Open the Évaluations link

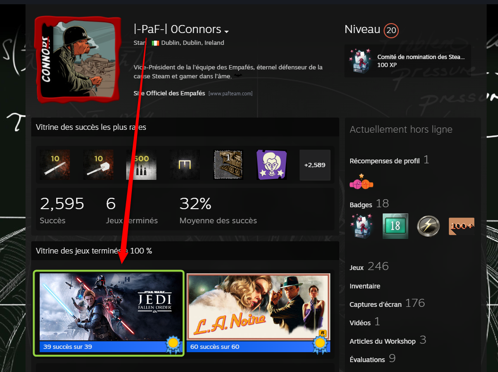(x=367, y=360)
